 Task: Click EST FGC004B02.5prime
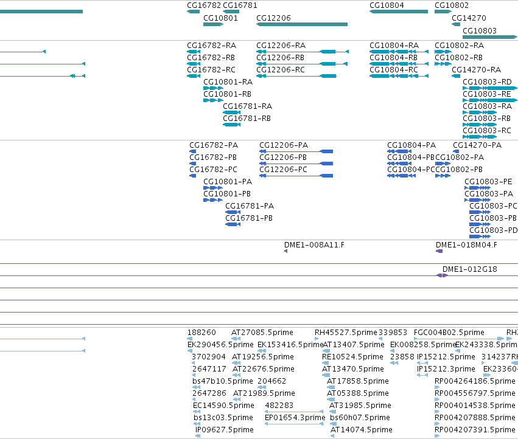point(449,333)
